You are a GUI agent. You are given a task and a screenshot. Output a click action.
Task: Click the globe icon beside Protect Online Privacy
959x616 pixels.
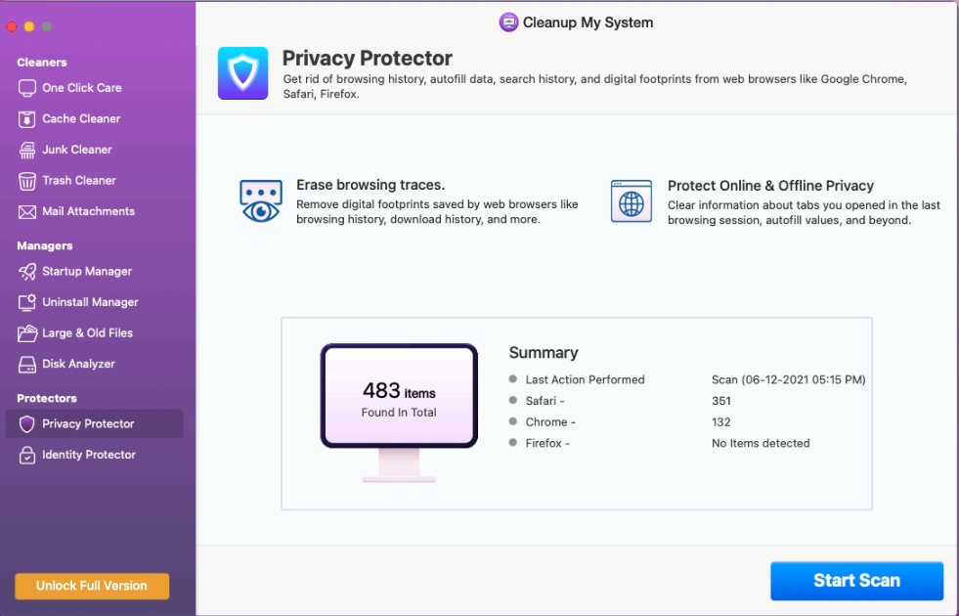[632, 201]
